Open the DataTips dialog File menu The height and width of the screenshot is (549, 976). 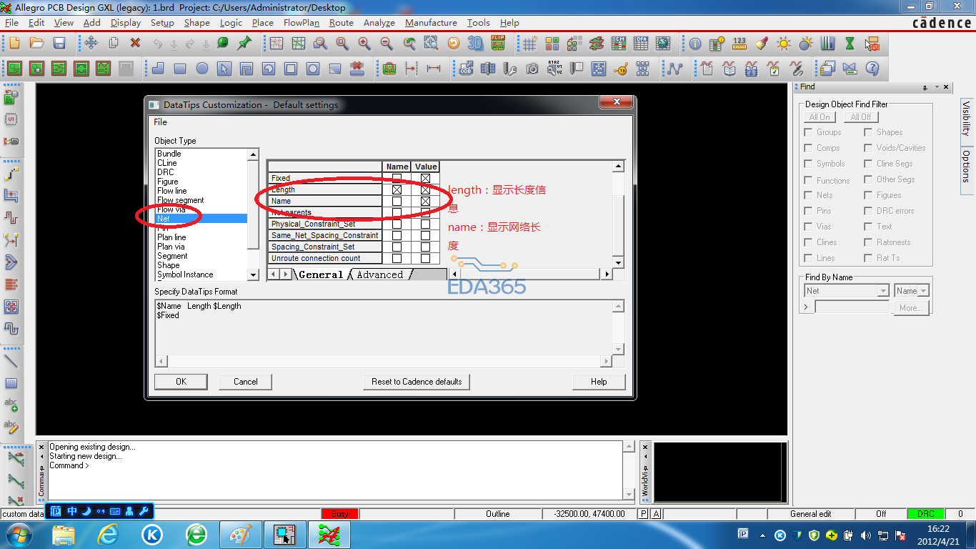tap(161, 122)
